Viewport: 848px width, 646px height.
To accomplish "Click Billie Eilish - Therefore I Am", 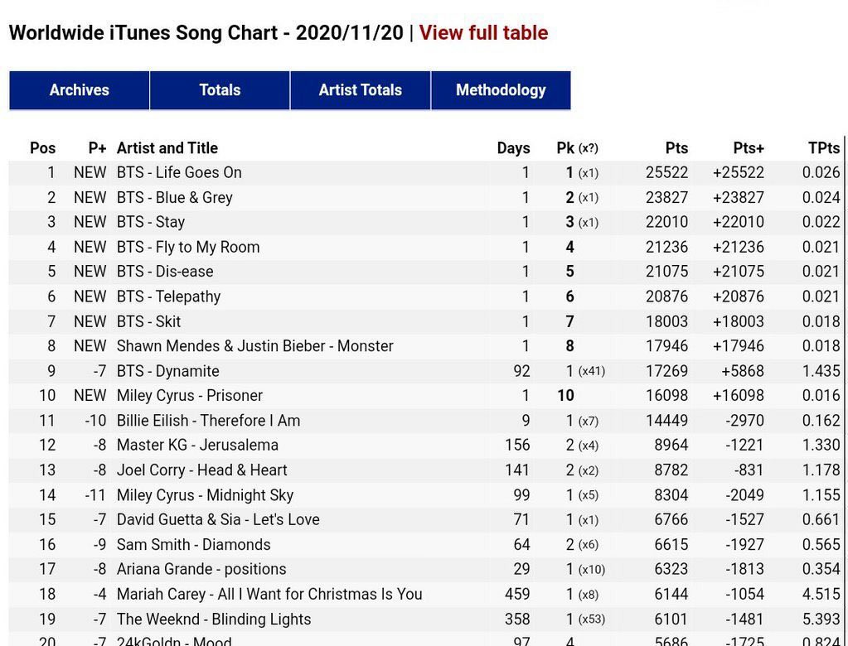I will [209, 421].
